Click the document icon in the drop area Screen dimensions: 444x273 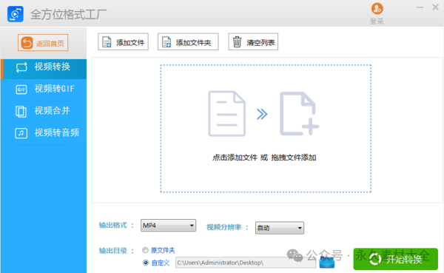point(227,113)
